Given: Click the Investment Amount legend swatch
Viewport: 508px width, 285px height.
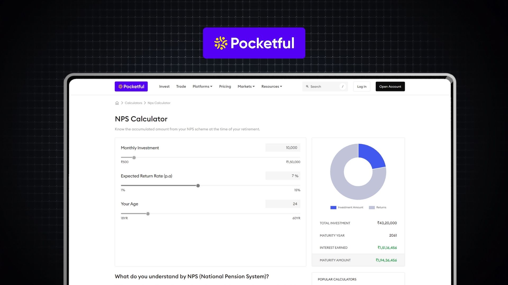Looking at the screenshot, I should (333, 207).
